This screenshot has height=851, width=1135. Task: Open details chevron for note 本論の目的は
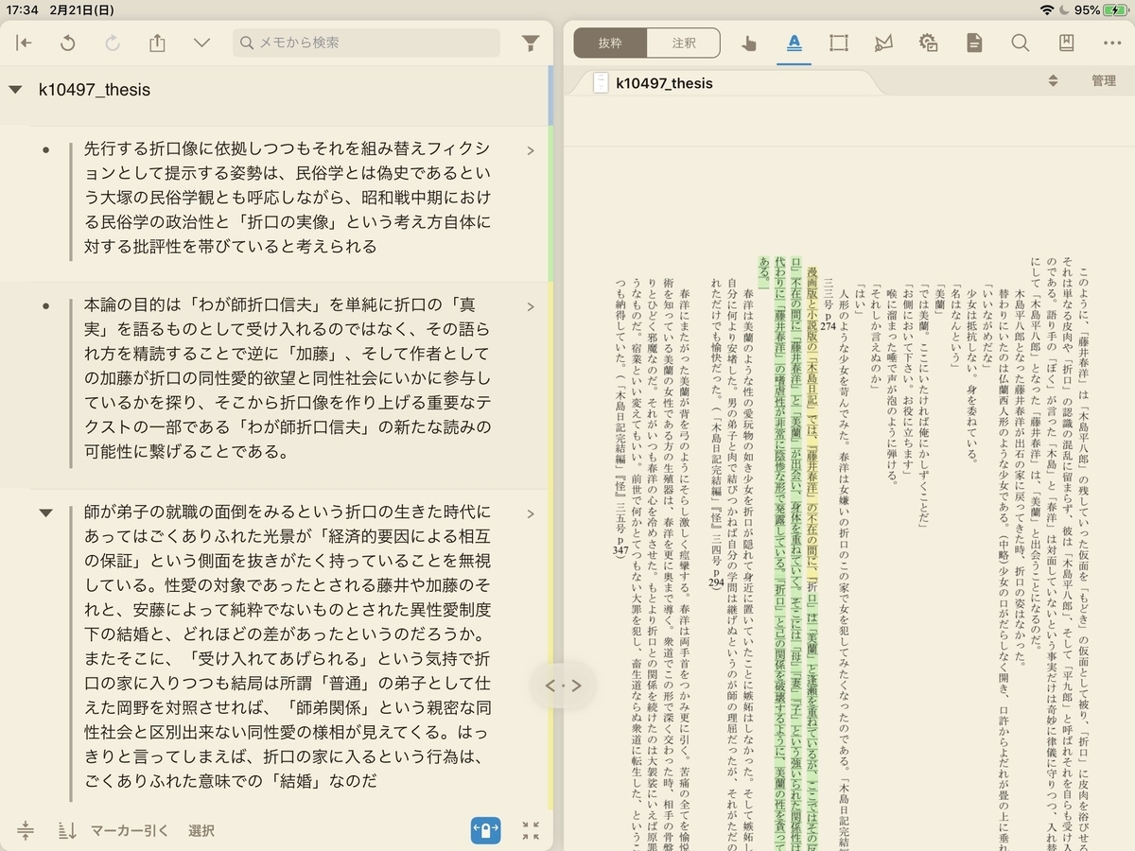[x=531, y=306]
